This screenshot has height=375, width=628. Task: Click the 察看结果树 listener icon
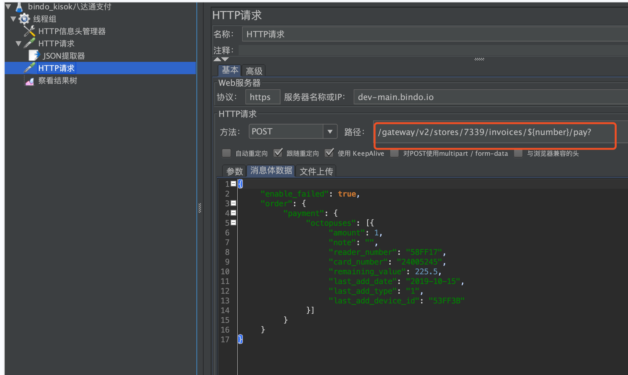click(x=30, y=81)
